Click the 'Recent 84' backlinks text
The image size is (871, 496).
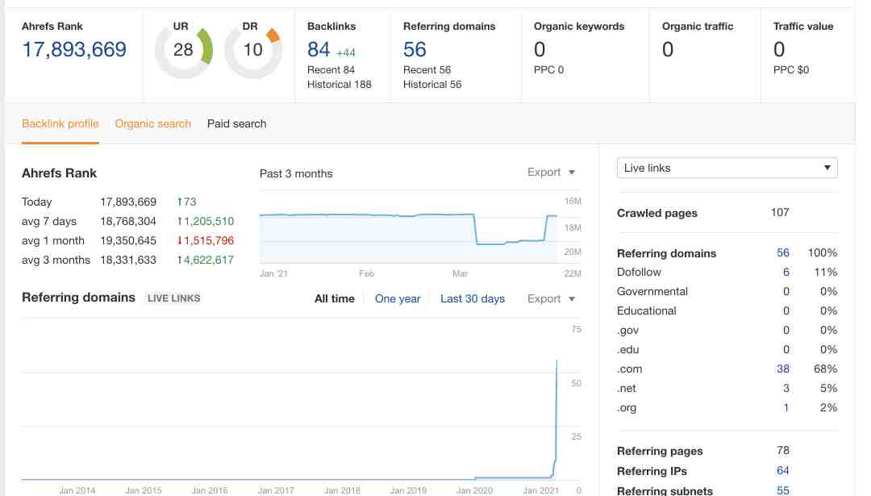coord(331,70)
